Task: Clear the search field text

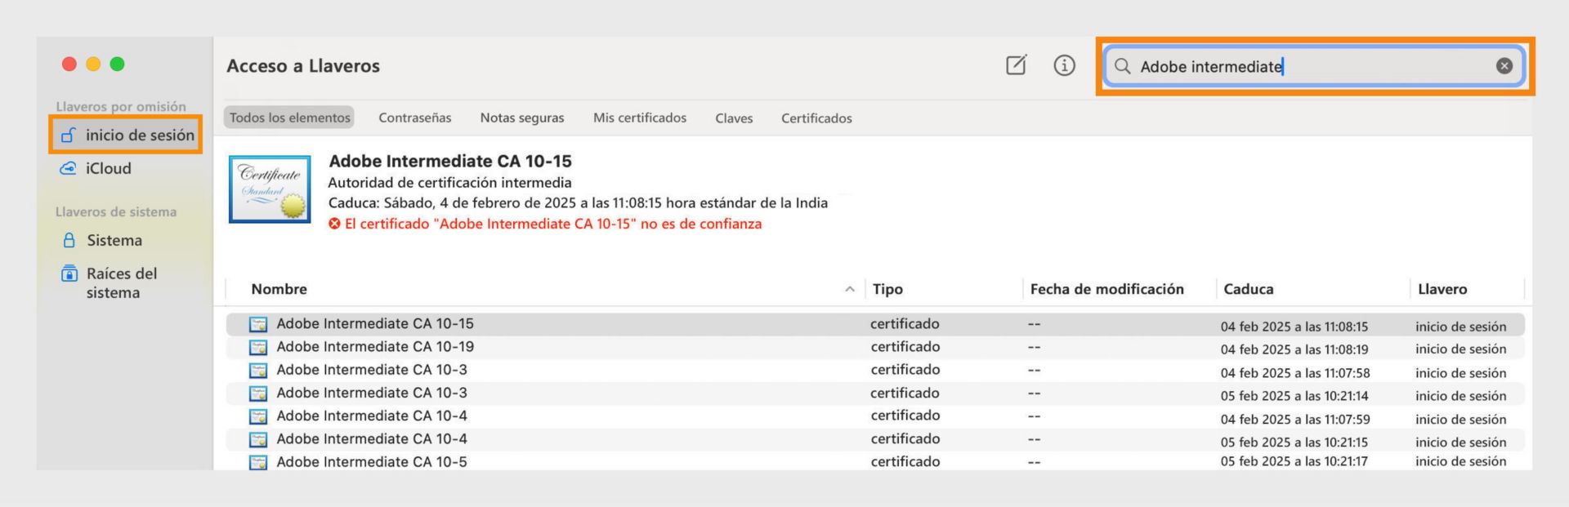Action: tap(1504, 66)
